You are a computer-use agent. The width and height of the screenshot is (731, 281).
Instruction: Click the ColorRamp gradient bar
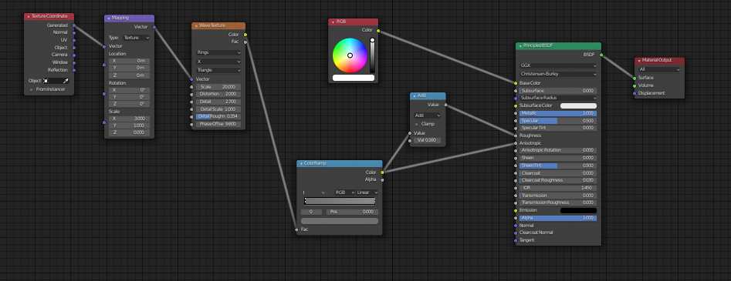click(340, 201)
